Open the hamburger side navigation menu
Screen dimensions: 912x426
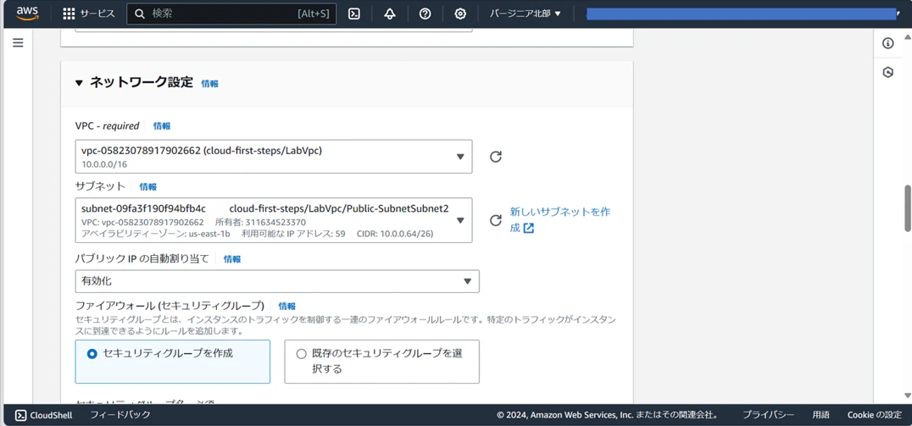pyautogui.click(x=18, y=43)
